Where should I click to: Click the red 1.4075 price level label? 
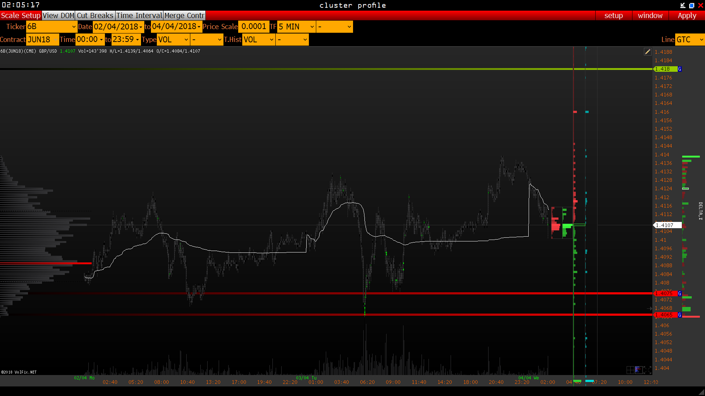click(665, 293)
